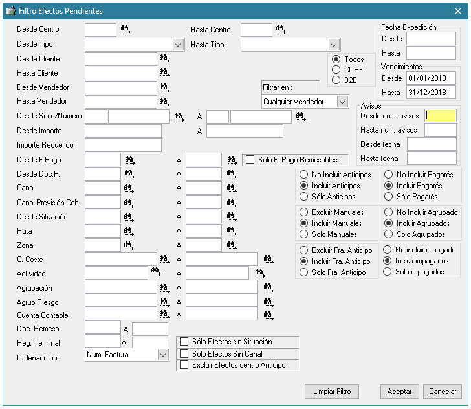
Task: Open second lookup for Zona row
Action: [232, 245]
